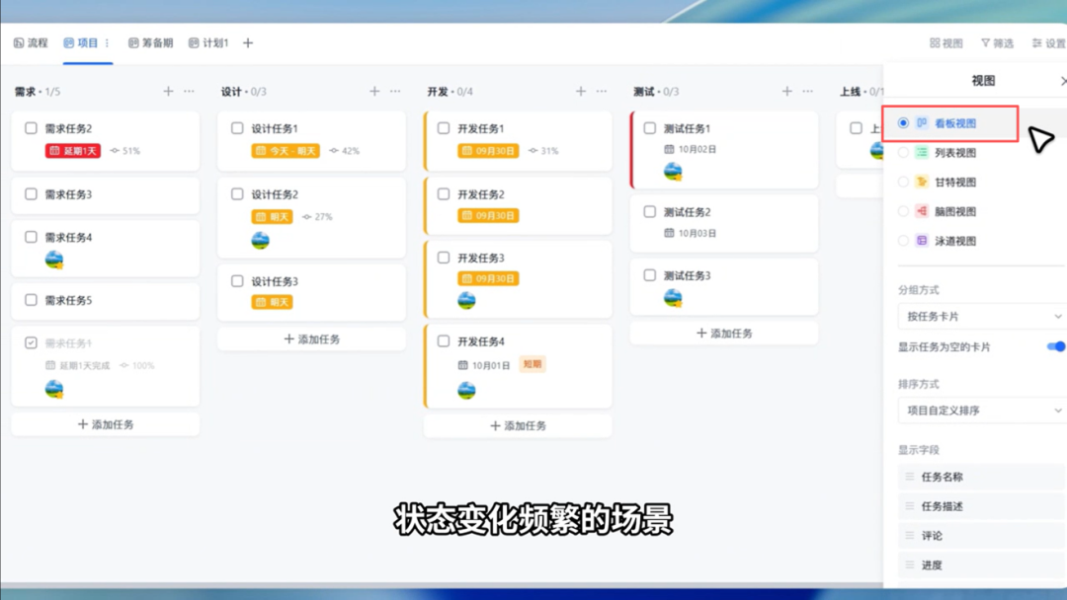This screenshot has height=600, width=1067.
Task: Click assignee avatar on 开发任务4 card
Action: (x=466, y=390)
